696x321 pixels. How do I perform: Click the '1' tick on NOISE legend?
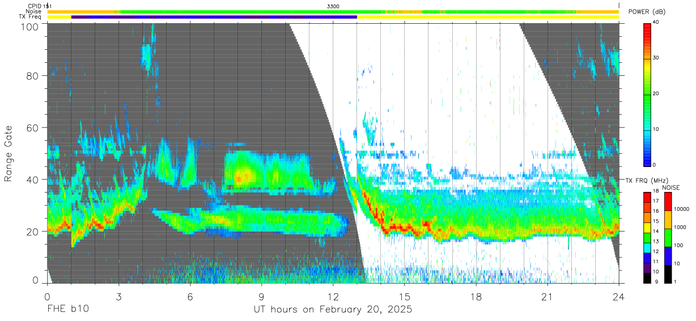tap(675, 281)
